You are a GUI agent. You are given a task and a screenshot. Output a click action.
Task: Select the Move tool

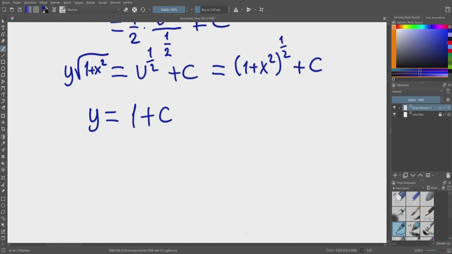click(x=3, y=122)
